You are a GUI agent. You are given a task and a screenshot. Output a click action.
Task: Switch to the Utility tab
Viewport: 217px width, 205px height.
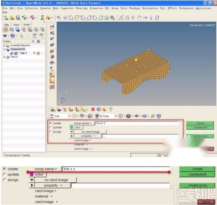tap(7, 25)
